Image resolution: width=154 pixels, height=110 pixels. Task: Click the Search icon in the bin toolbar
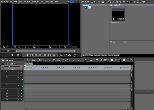tap(95, 2)
